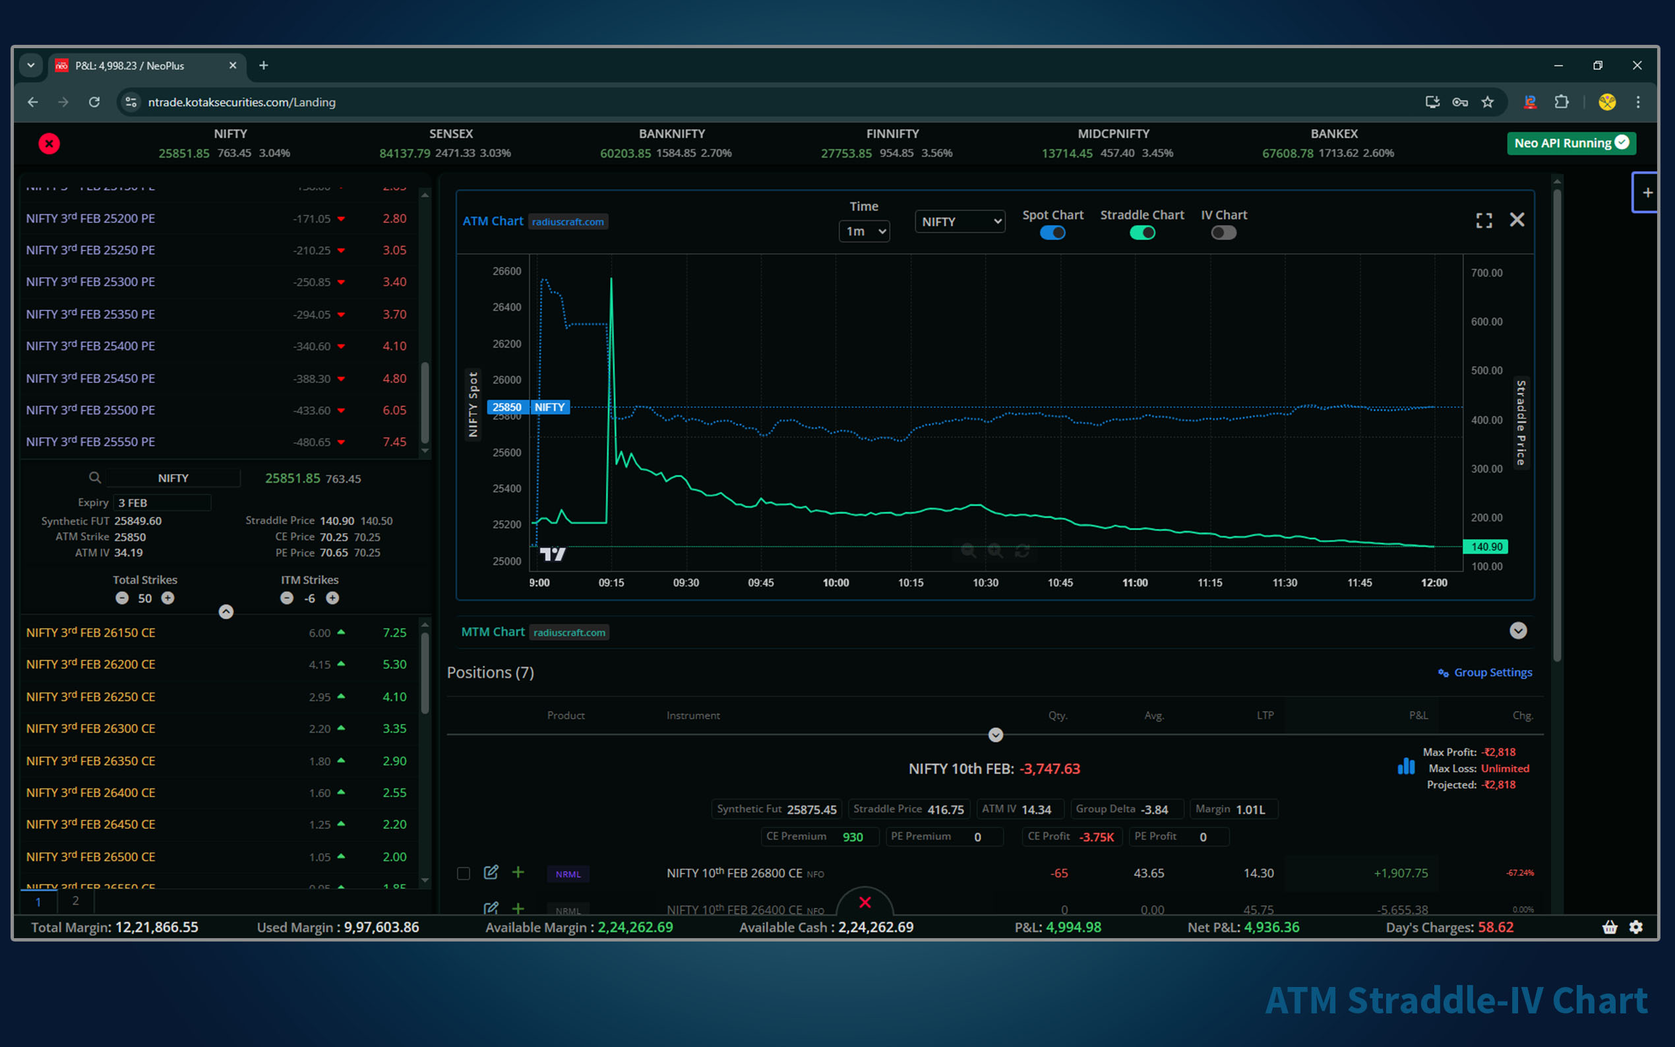This screenshot has width=1675, height=1047.
Task: Open settings gear in bottom status bar
Action: click(x=1635, y=927)
